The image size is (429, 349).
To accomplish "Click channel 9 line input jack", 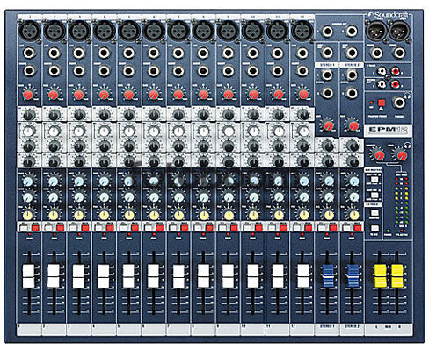I will click(x=228, y=53).
